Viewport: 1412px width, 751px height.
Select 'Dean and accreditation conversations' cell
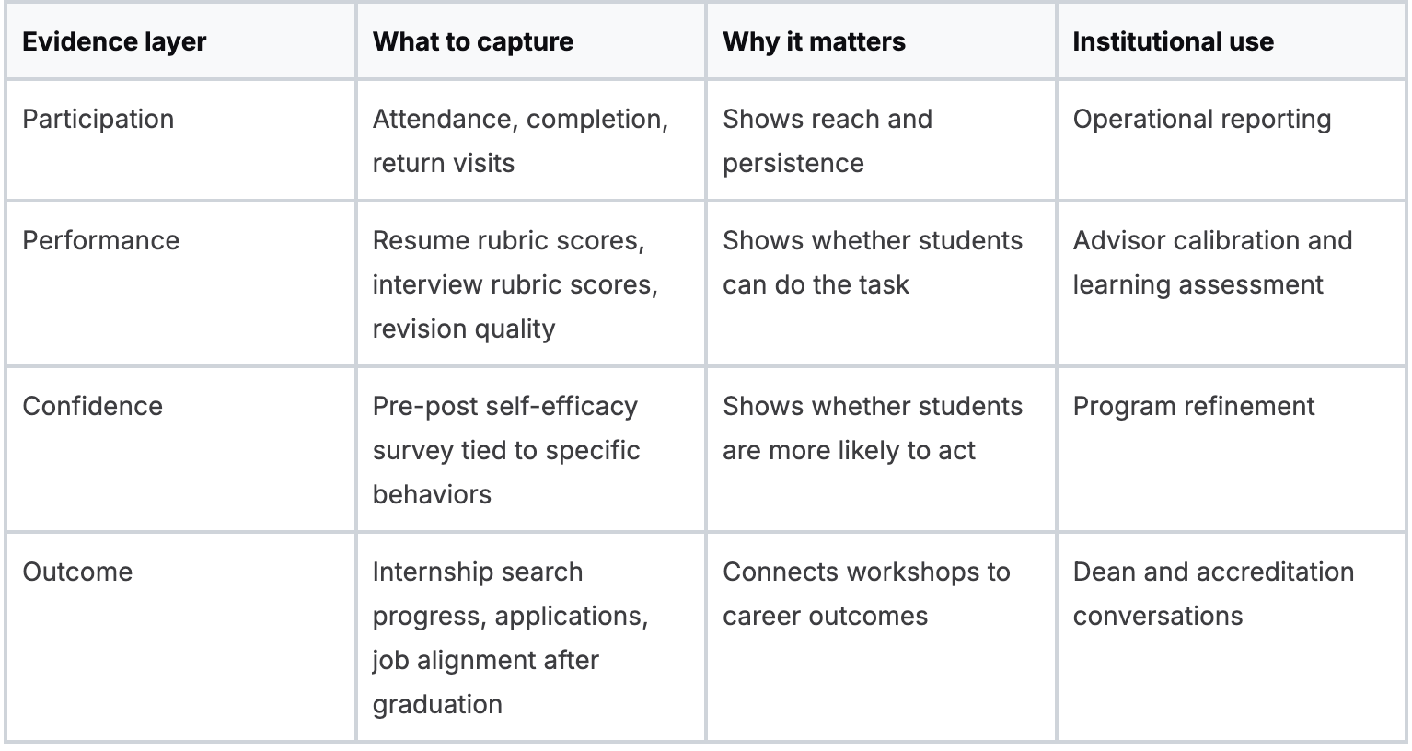click(1212, 594)
